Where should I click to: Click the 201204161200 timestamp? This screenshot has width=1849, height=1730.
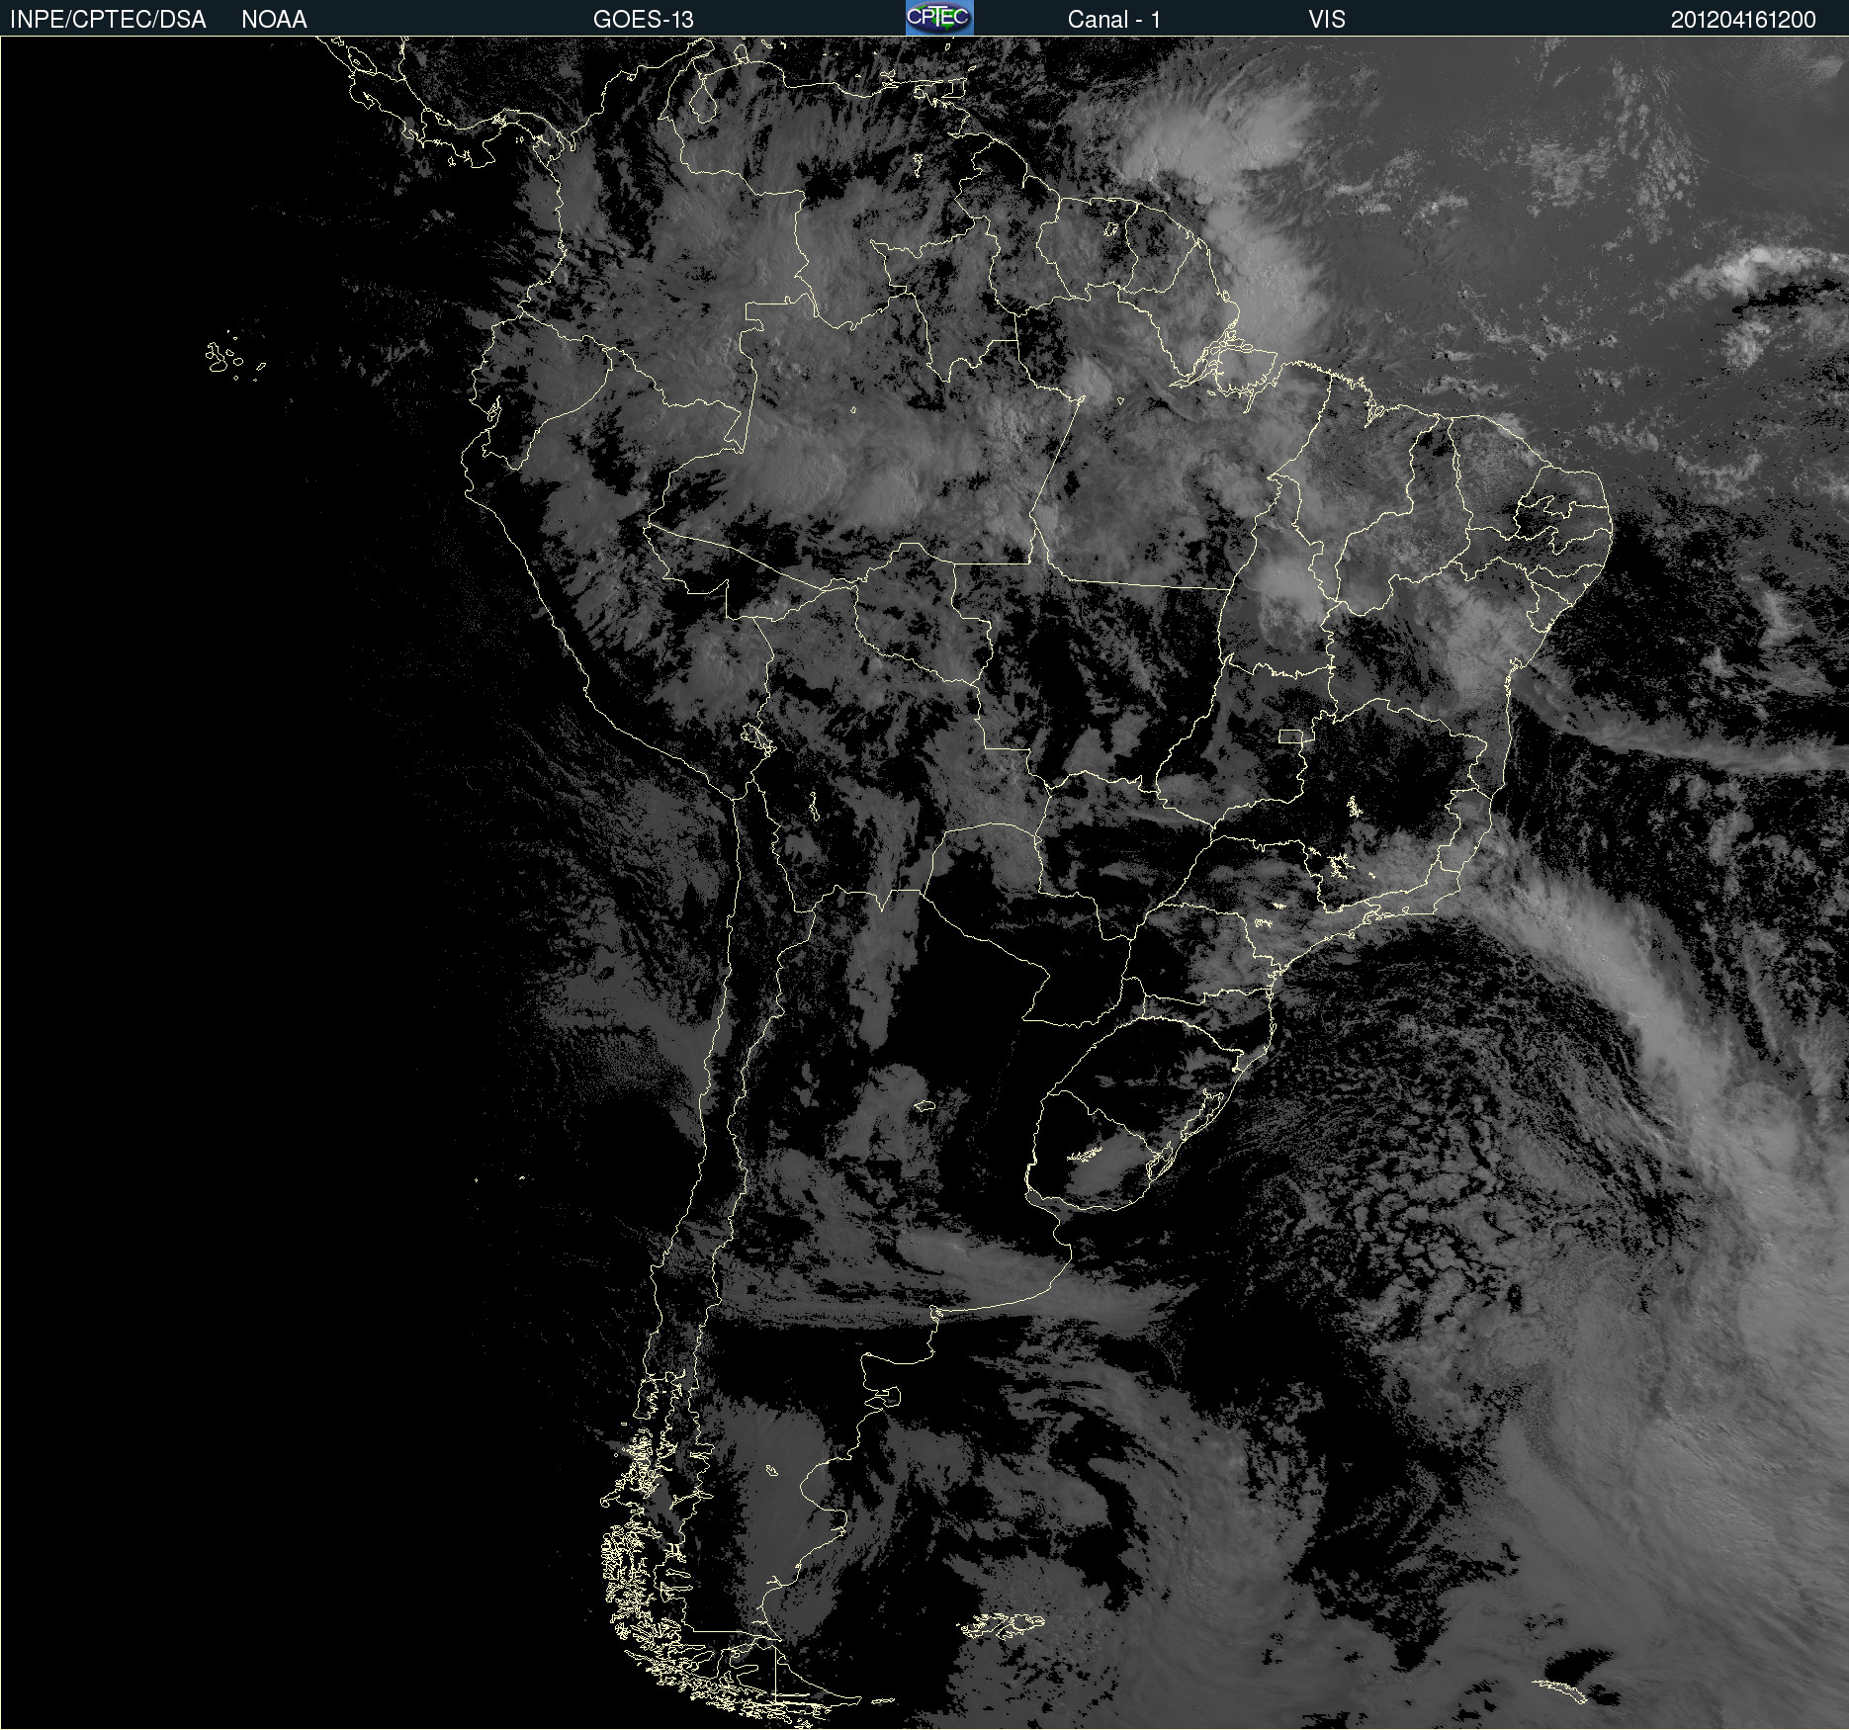tap(1743, 20)
